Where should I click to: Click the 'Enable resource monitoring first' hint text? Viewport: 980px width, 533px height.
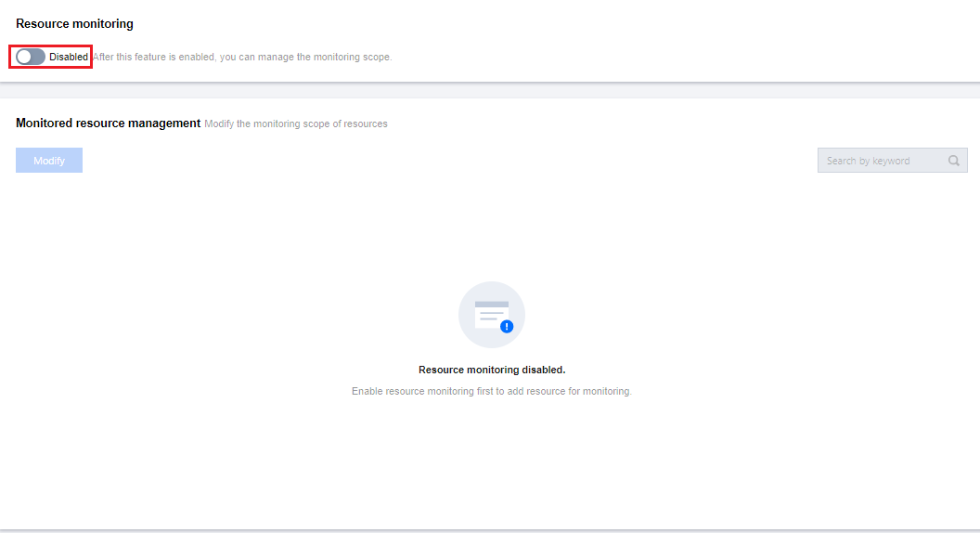click(x=492, y=391)
